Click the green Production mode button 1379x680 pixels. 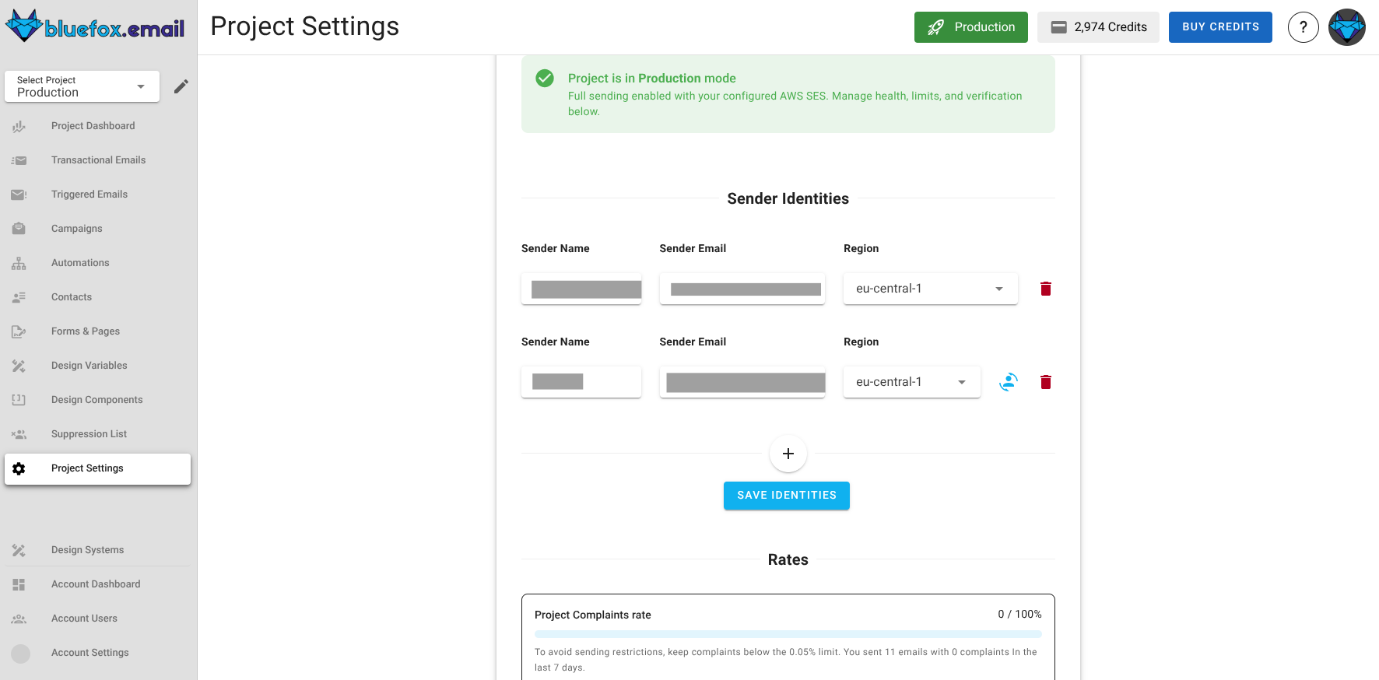pos(970,27)
